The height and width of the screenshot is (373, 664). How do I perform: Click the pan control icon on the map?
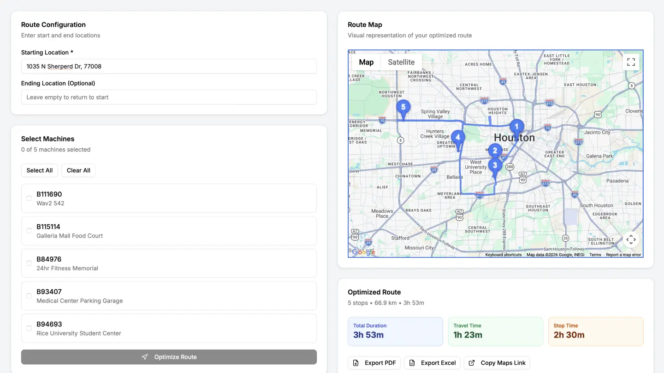pyautogui.click(x=631, y=239)
